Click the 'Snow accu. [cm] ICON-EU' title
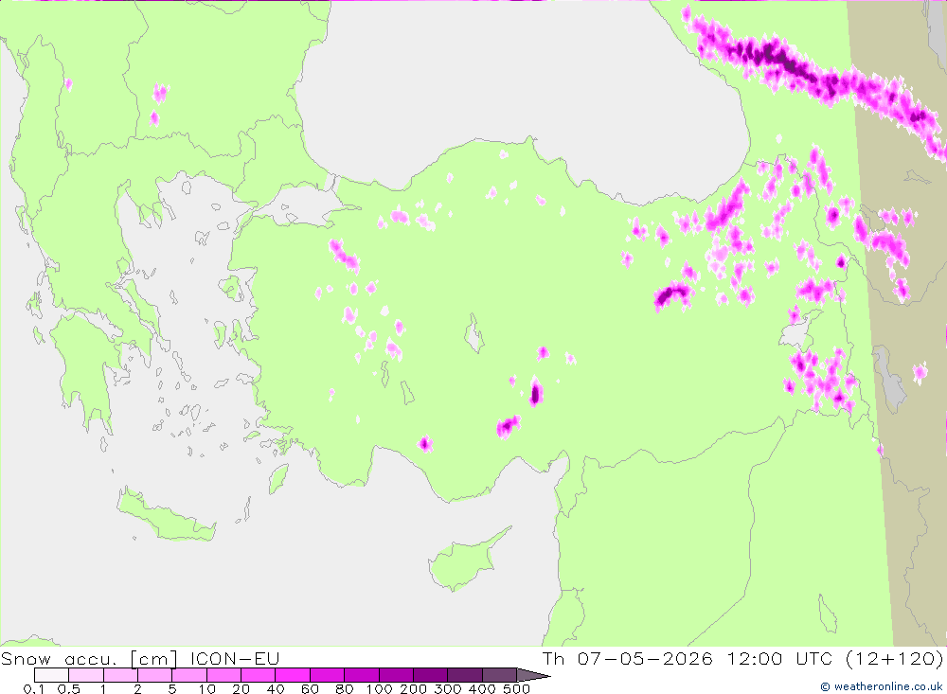This screenshot has width=947, height=694. tap(140, 658)
